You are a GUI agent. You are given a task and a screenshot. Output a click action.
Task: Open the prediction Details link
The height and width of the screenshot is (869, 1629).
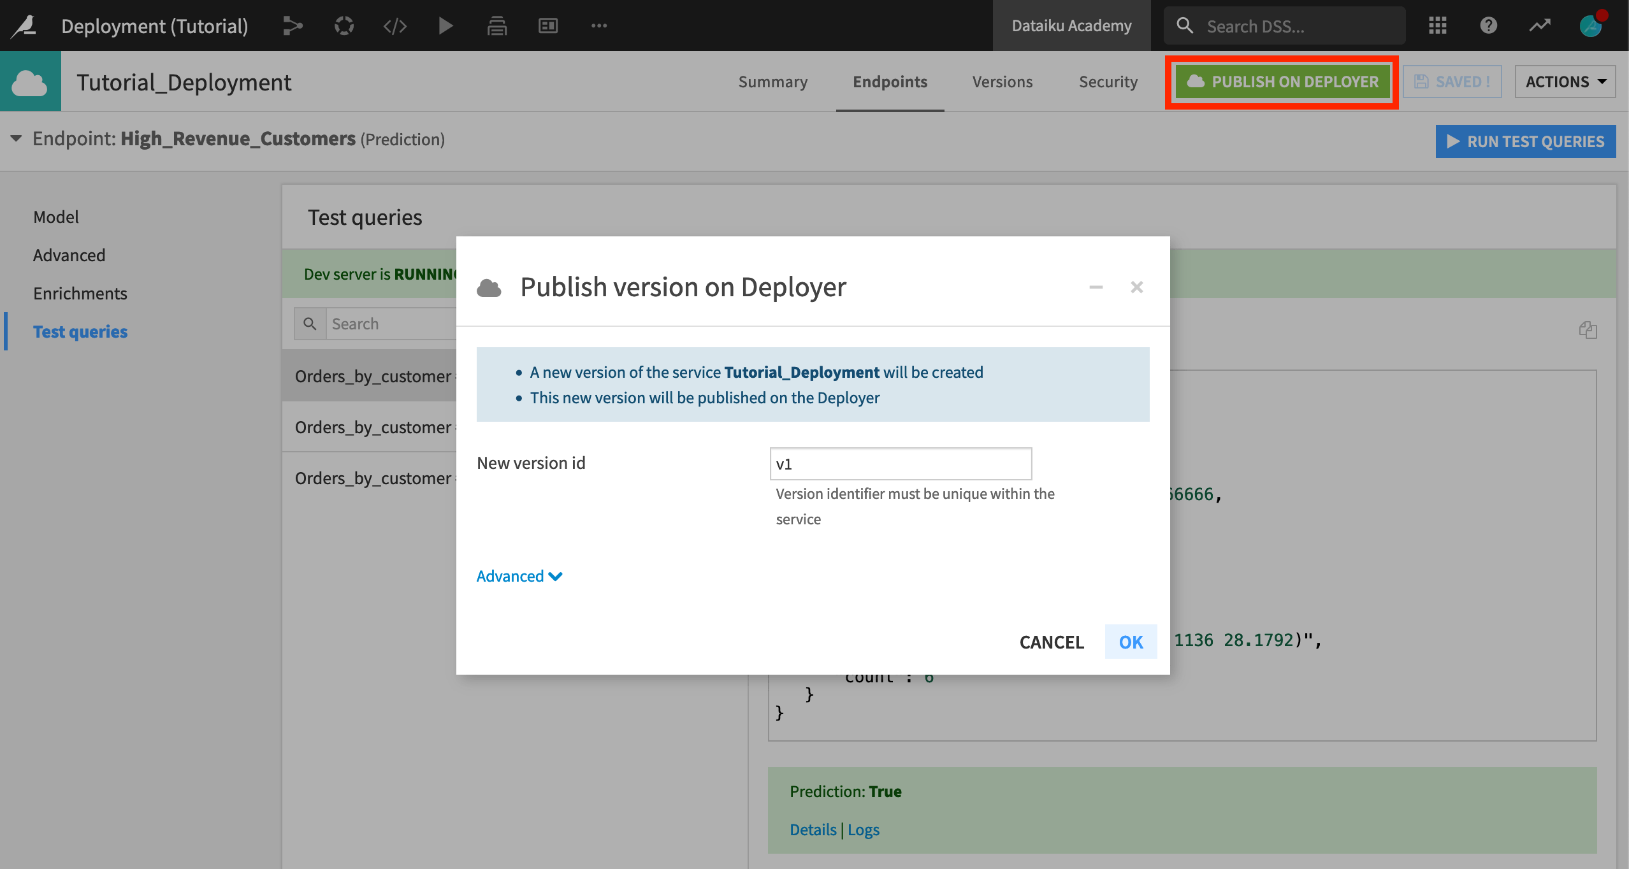point(813,829)
